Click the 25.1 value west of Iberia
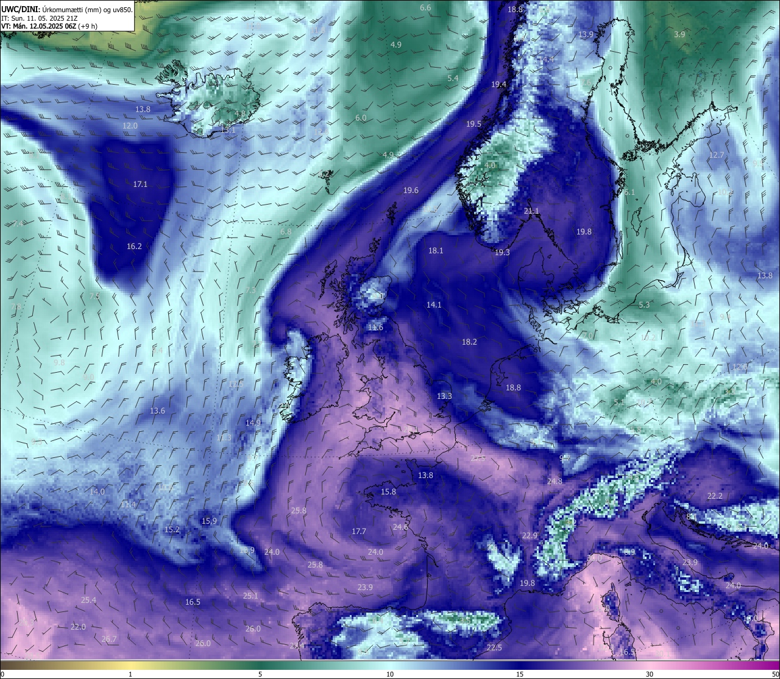Screen dimensions: 780x679 (250, 596)
